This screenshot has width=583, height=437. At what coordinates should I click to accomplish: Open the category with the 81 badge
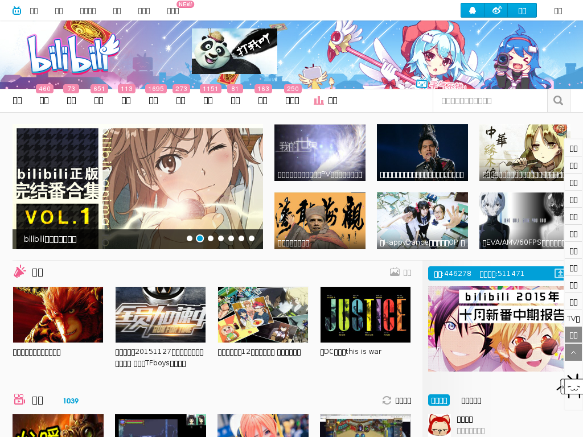(235, 100)
